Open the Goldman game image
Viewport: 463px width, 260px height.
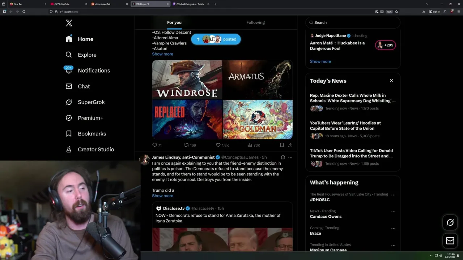pyautogui.click(x=258, y=120)
